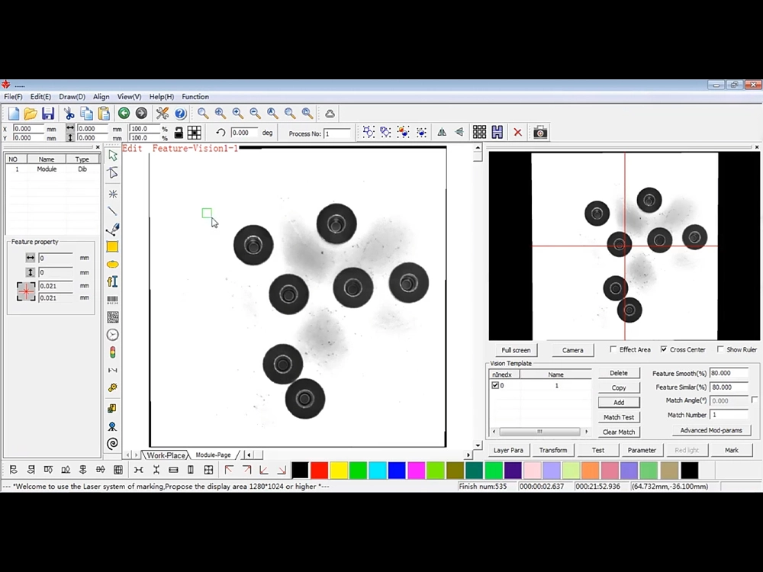Click the blue help question mark icon

(x=180, y=114)
